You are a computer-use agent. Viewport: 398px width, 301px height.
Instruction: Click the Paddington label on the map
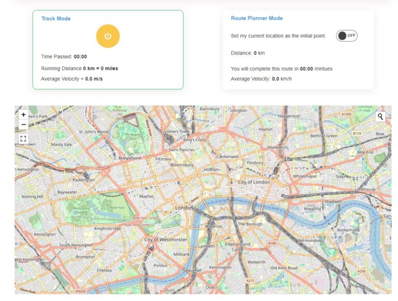point(83,180)
